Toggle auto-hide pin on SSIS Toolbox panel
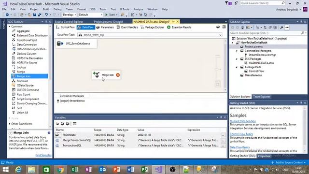The image size is (309, 174). click(x=46, y=22)
